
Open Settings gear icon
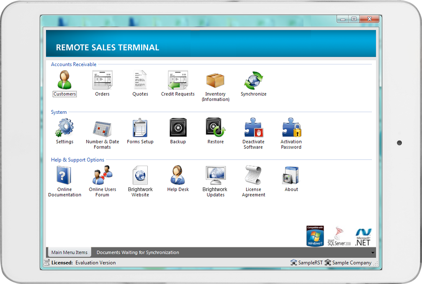[64, 128]
